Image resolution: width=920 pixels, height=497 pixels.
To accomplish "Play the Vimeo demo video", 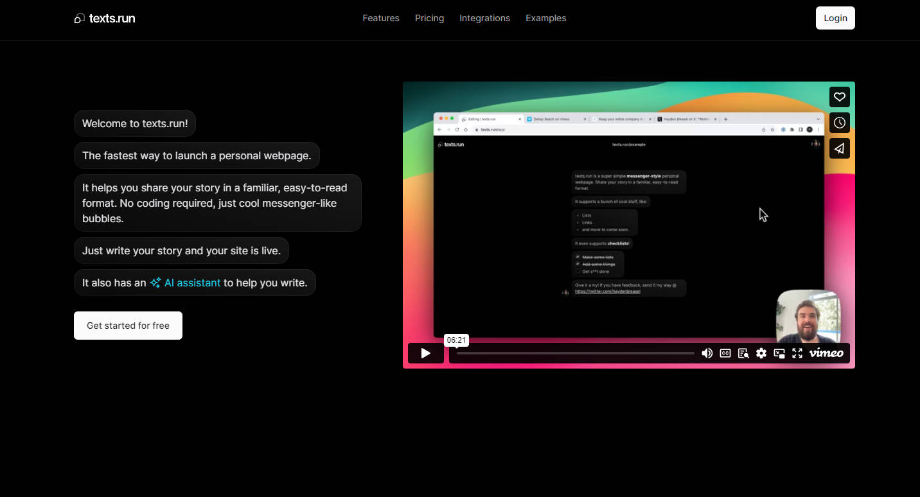I will tap(425, 353).
